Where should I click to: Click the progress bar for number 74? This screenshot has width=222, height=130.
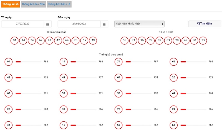[x=138, y=62]
